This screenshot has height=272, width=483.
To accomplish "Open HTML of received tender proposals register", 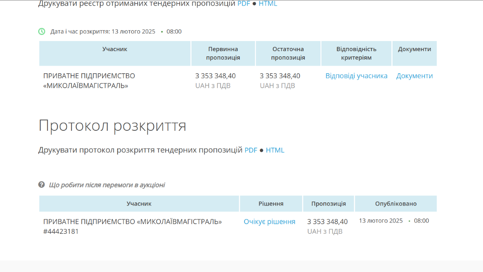I will click(x=268, y=4).
